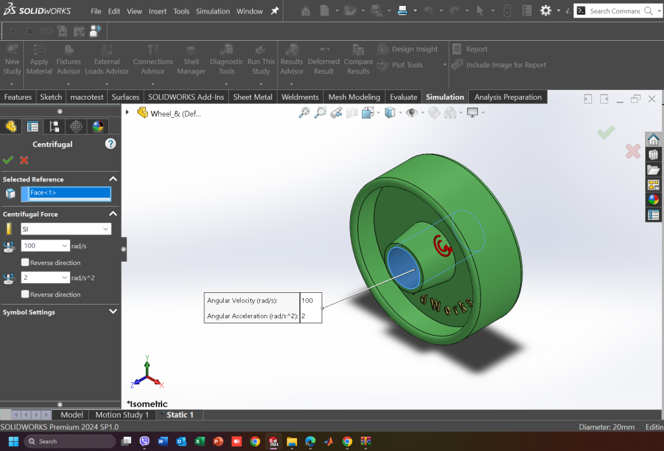
Task: Switch to the ConfigurationManager tab icon
Action: pyautogui.click(x=54, y=126)
